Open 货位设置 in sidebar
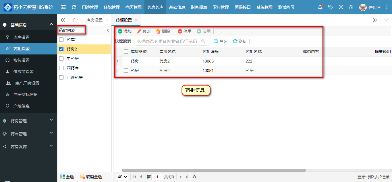 pos(28,60)
